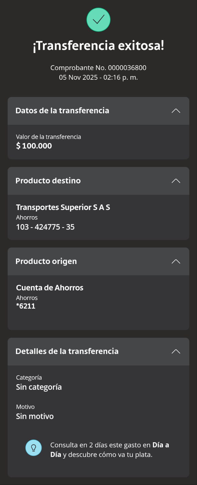
Task: Click the Cuenta de Ahorros origin name
Action: click(x=50, y=288)
